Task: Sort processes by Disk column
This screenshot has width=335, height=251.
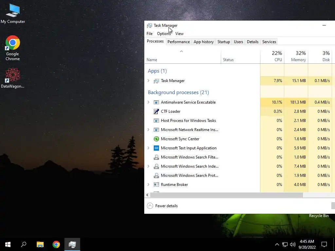Action: (320, 57)
